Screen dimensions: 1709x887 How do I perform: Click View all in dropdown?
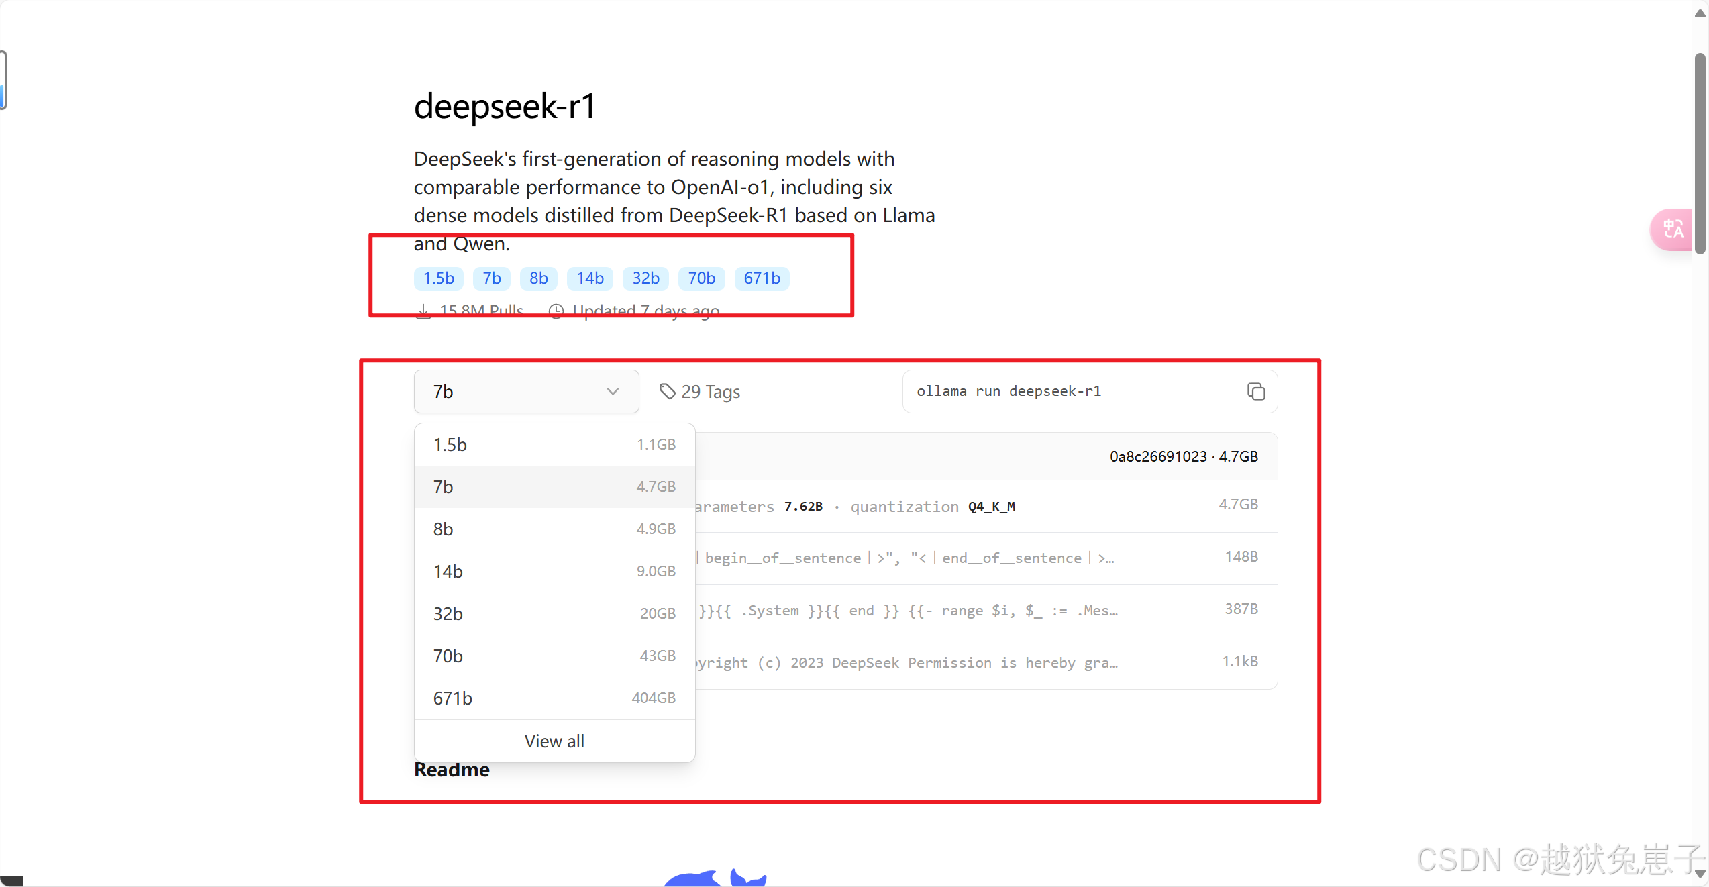554,741
